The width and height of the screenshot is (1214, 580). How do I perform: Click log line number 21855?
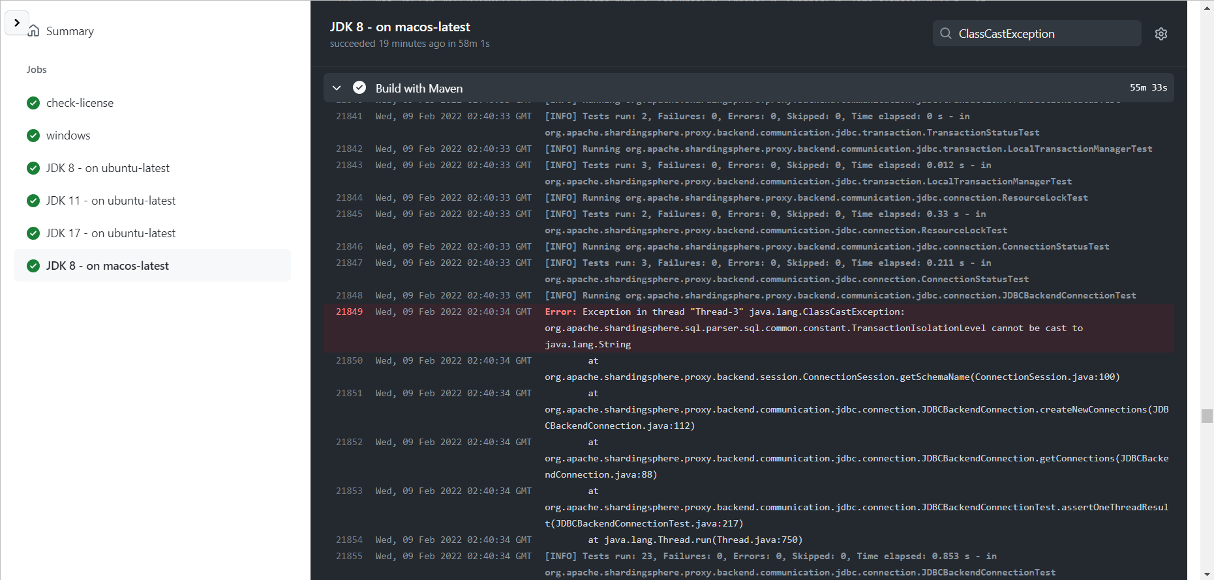pyautogui.click(x=349, y=556)
